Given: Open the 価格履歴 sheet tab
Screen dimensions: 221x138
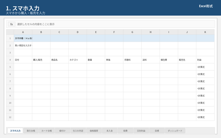Looking at the screenshot, I should 94,131.
